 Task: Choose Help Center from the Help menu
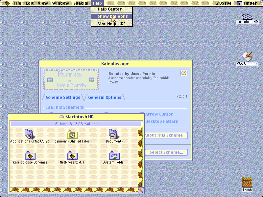pos(112,9)
